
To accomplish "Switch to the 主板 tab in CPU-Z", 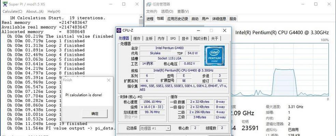I will [x=149, y=38].
